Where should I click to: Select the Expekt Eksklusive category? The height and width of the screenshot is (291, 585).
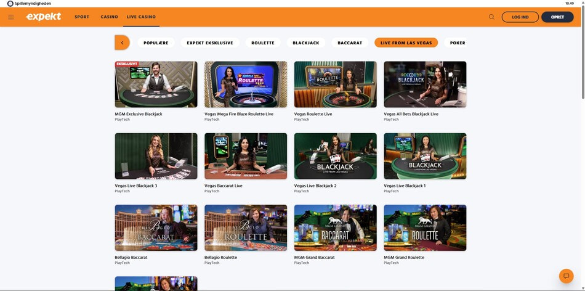210,43
